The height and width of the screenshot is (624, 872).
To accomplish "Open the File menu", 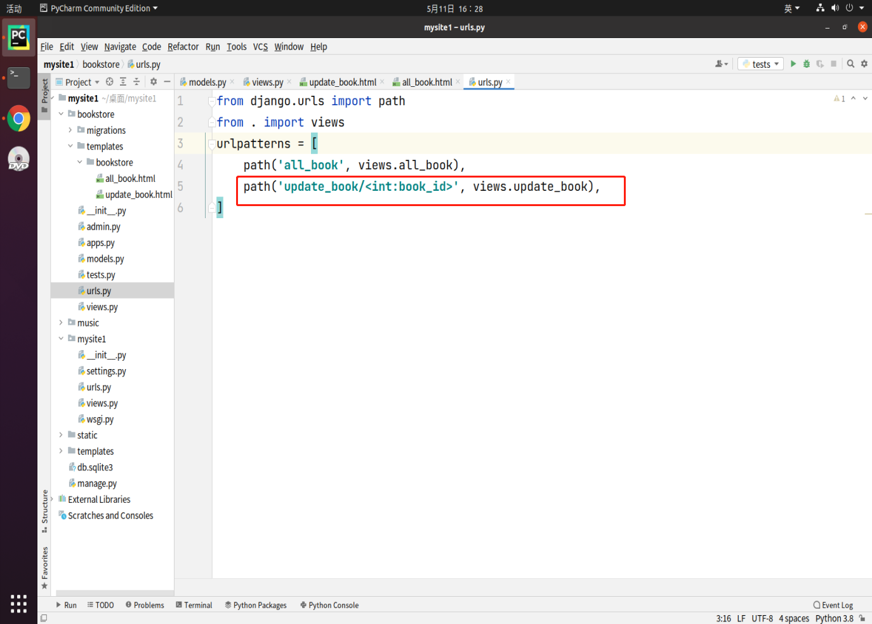I will pos(47,47).
